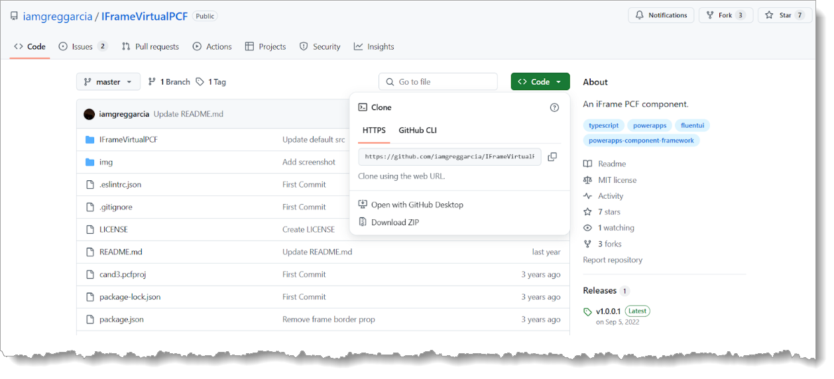Toggle the green Code dropdown button

540,81
